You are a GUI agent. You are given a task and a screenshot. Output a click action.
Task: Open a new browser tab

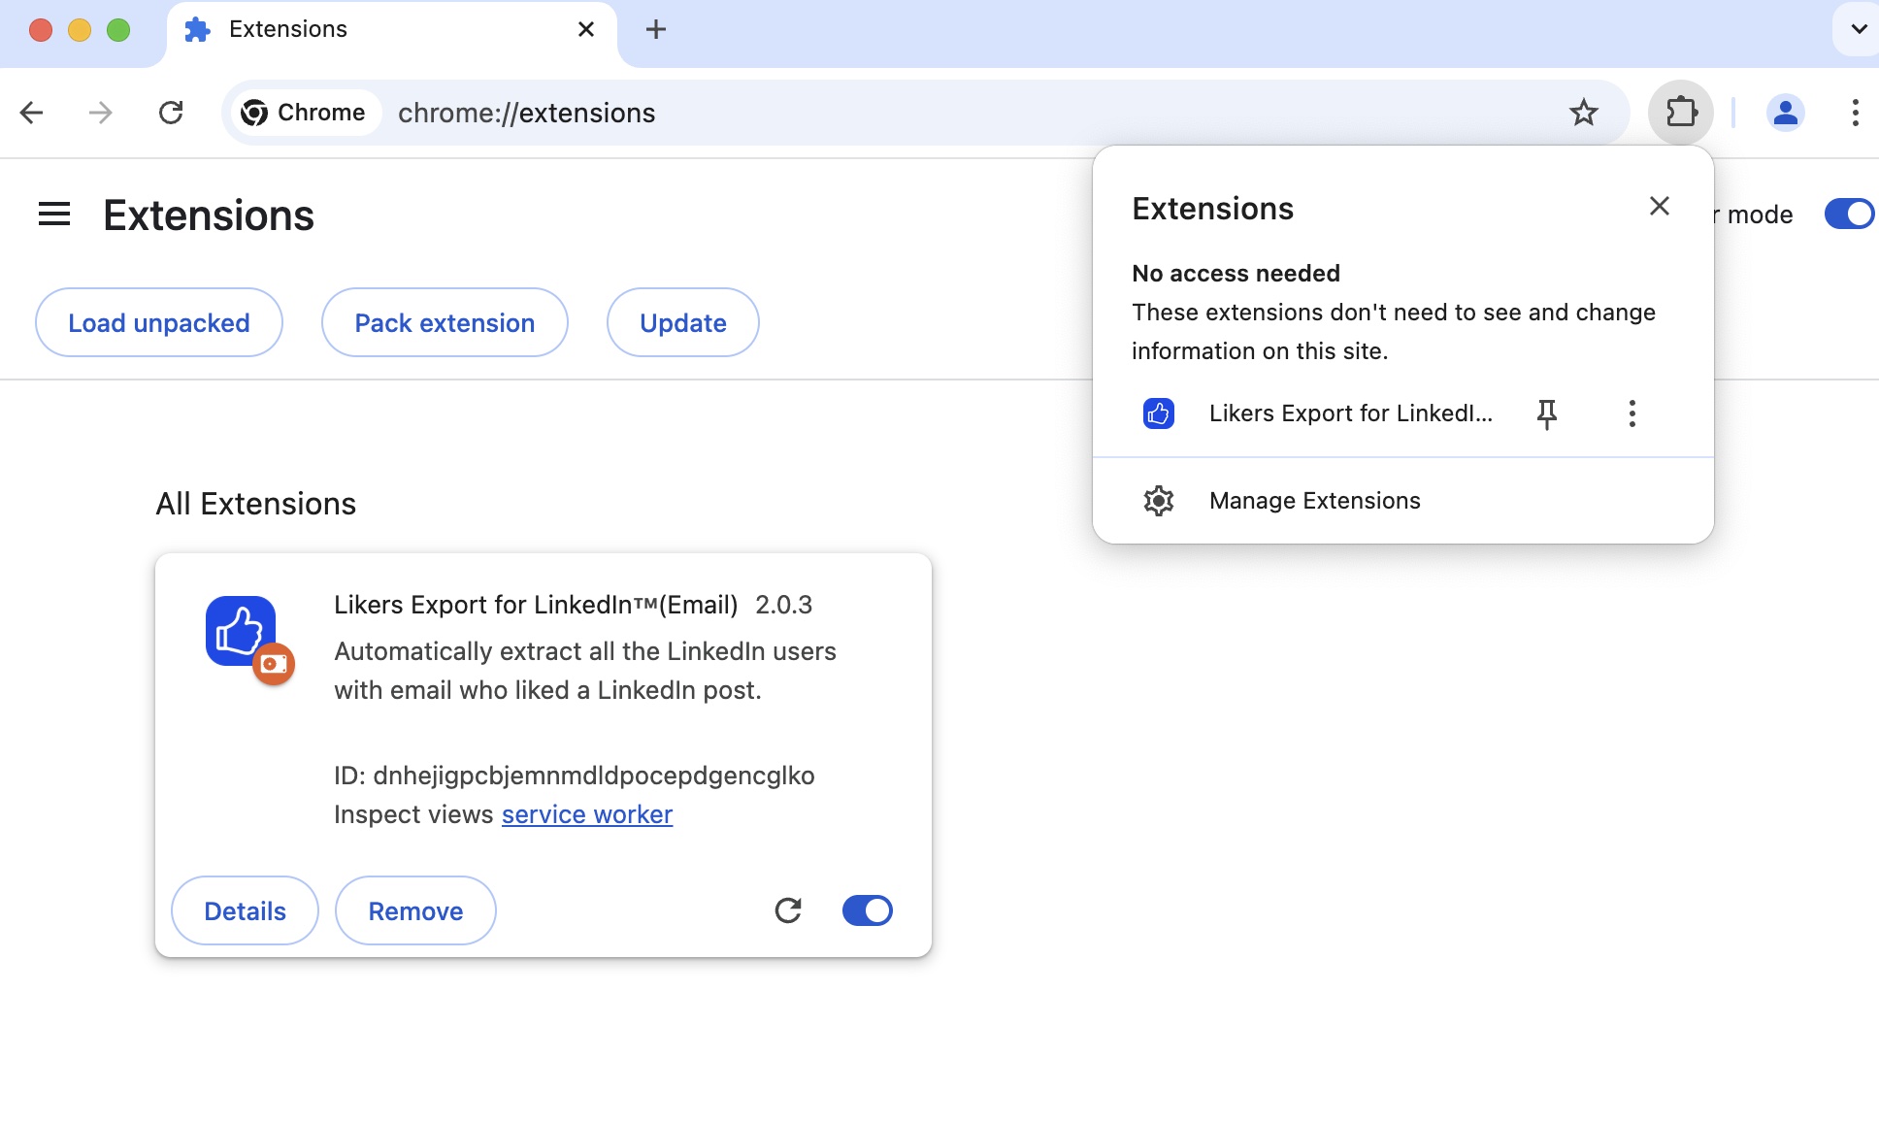click(x=656, y=29)
